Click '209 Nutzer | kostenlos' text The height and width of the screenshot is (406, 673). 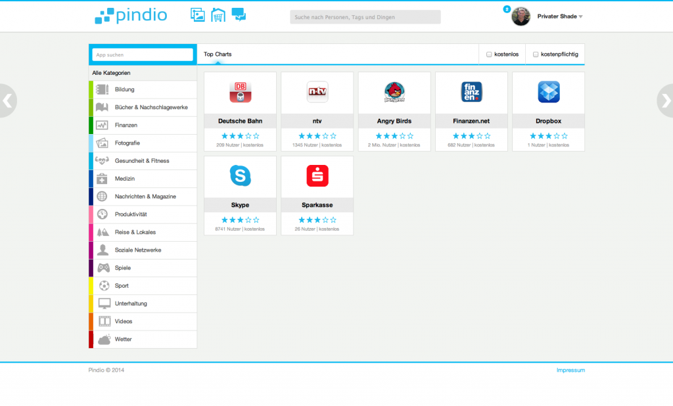(240, 145)
